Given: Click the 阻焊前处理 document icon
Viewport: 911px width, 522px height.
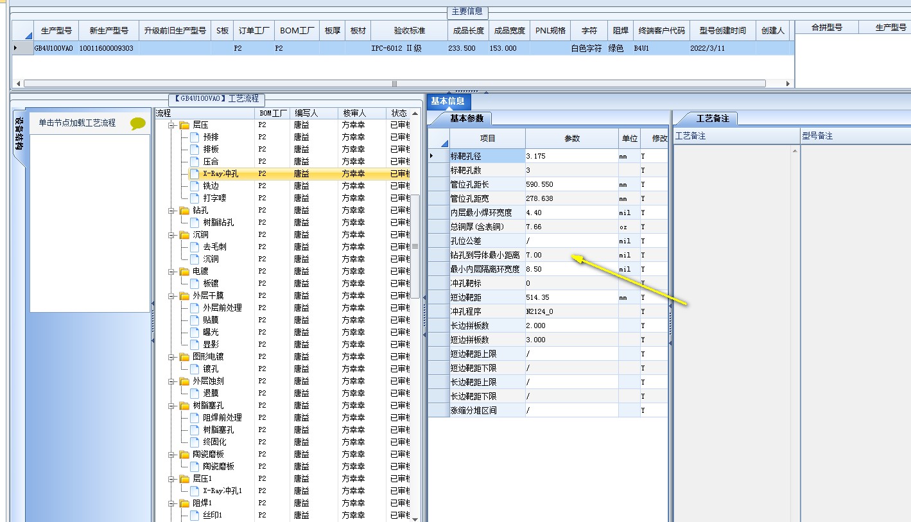Looking at the screenshot, I should pos(195,418).
